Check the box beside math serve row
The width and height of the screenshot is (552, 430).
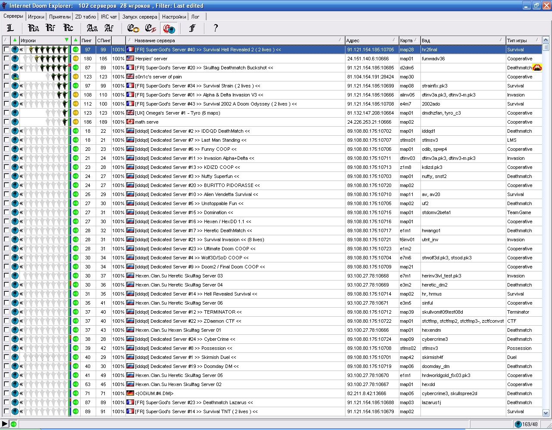(6, 122)
